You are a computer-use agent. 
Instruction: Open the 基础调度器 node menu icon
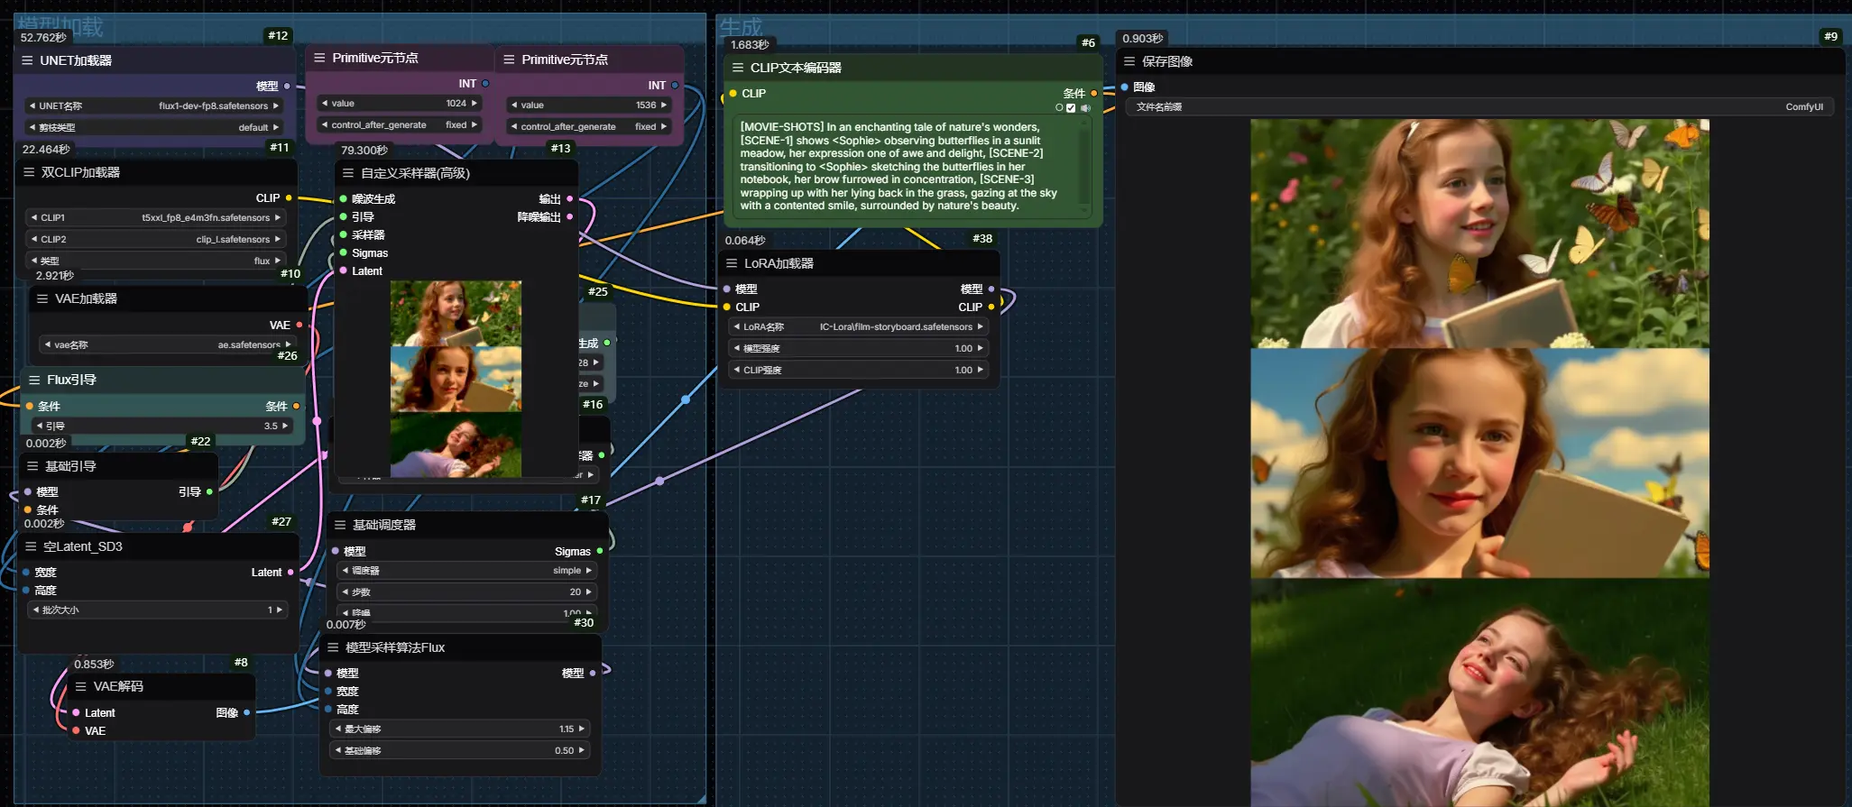340,525
